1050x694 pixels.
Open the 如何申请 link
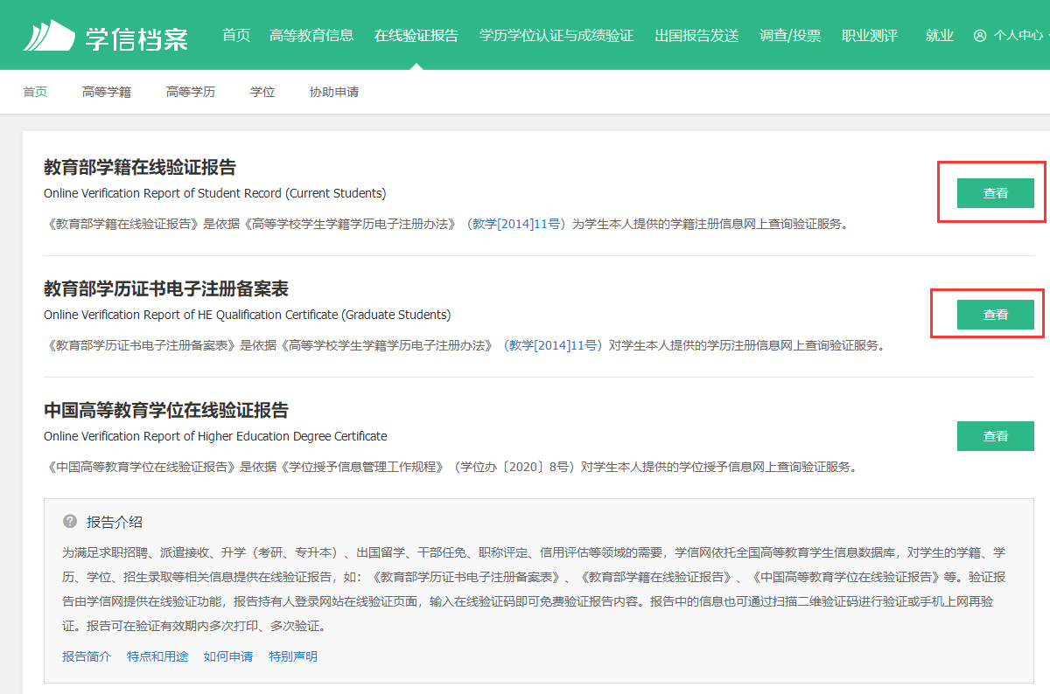(228, 656)
